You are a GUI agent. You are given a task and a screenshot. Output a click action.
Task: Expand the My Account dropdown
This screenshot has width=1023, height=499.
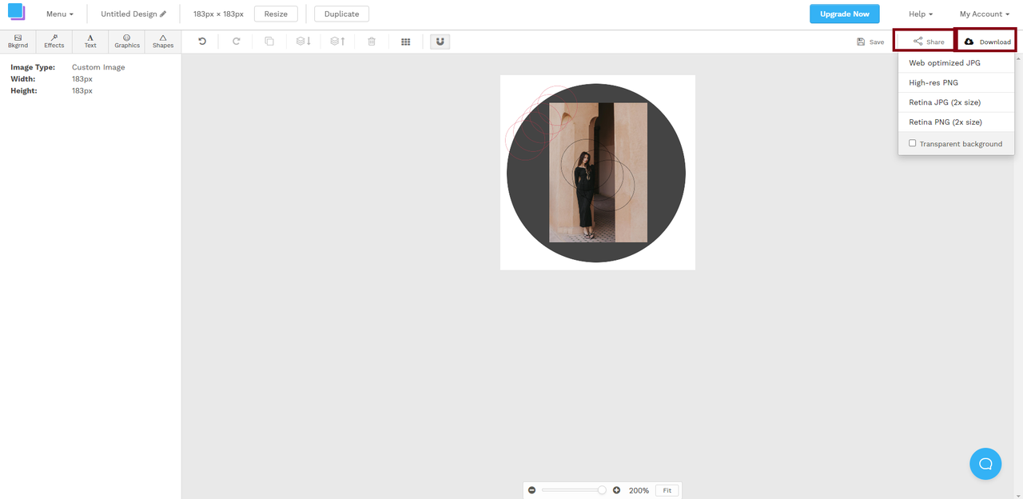click(x=985, y=14)
